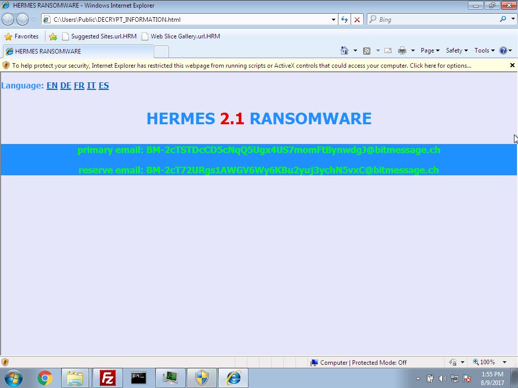Switch page language to DE
The height and width of the screenshot is (388, 518).
click(66, 85)
